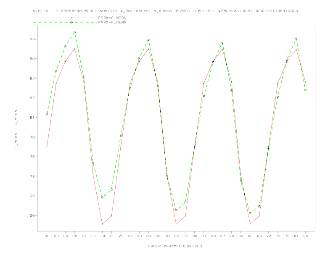The width and height of the screenshot is (333, 257).
Task: Click red O_MEAN plus marker at hour 18 minimum
Action: [x=102, y=224]
